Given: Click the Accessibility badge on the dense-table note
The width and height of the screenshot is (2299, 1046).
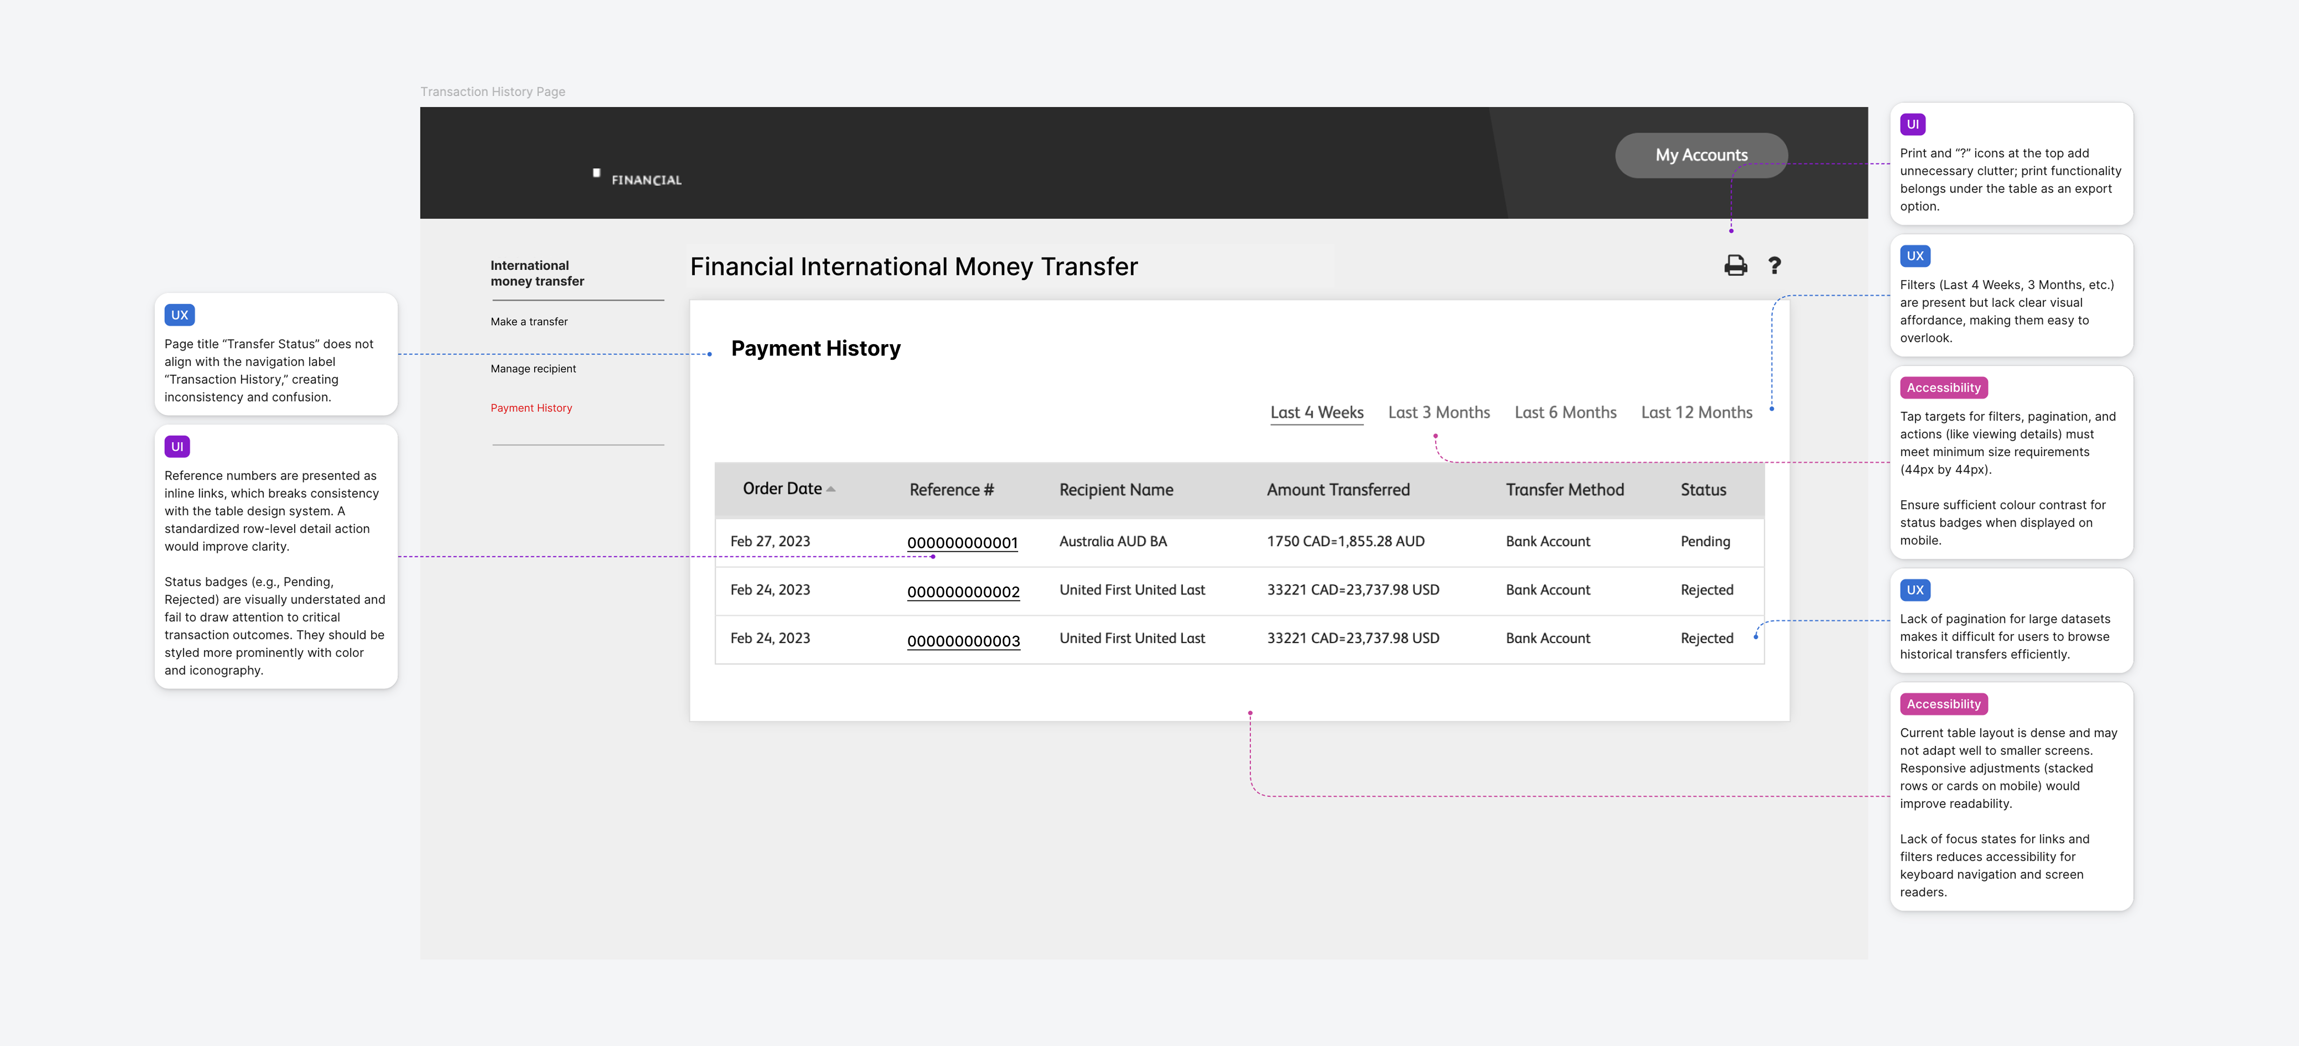Looking at the screenshot, I should point(1944,703).
